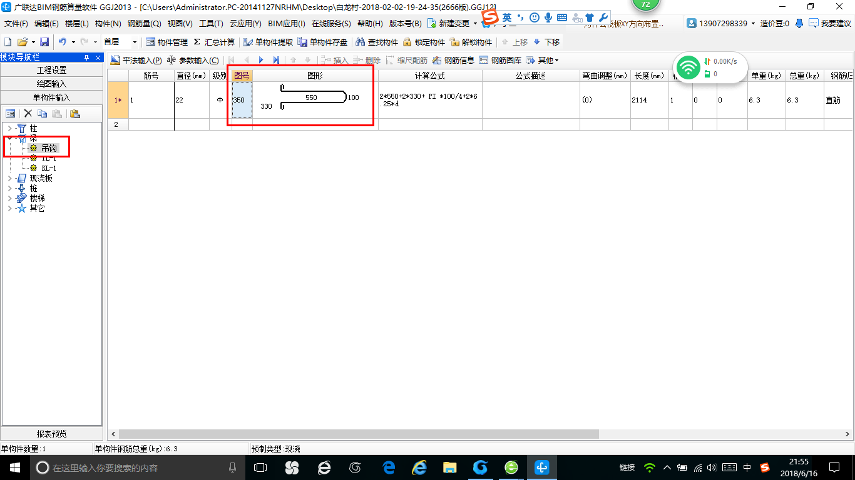Open Task View on taskbar
855x480 pixels.
[260, 467]
